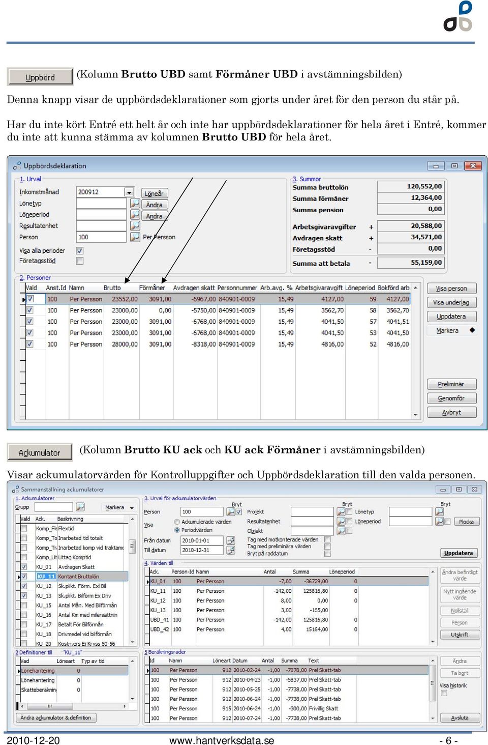Image resolution: width=488 pixels, height=745 pixels.
Task: Open the Markera menu in Uppbördsdeklaration
Action: coord(452,331)
